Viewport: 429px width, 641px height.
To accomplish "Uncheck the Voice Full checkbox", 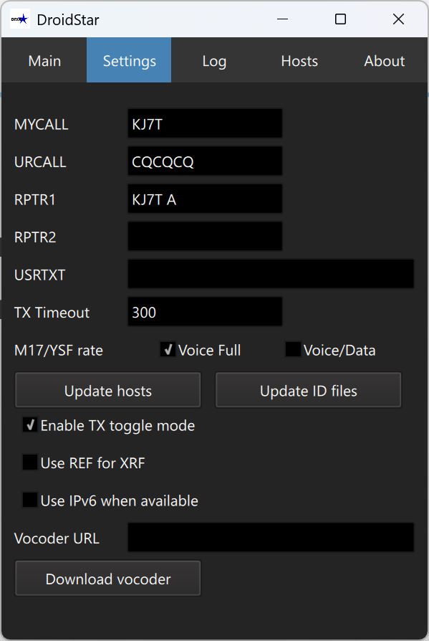I will pos(168,349).
